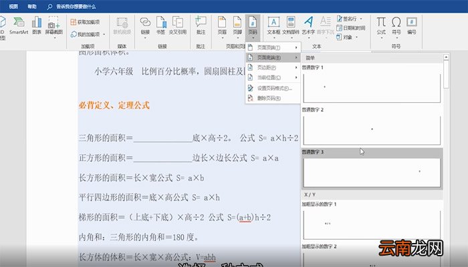Click Get Add-ins (获取加载项)
Image resolution: width=468 pixels, height=267 pixels.
pyautogui.click(x=85, y=22)
